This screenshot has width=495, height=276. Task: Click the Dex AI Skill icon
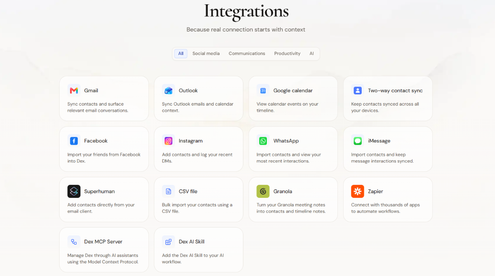point(168,242)
